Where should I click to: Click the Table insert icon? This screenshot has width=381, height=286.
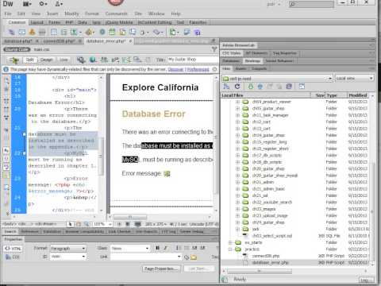tap(54, 33)
